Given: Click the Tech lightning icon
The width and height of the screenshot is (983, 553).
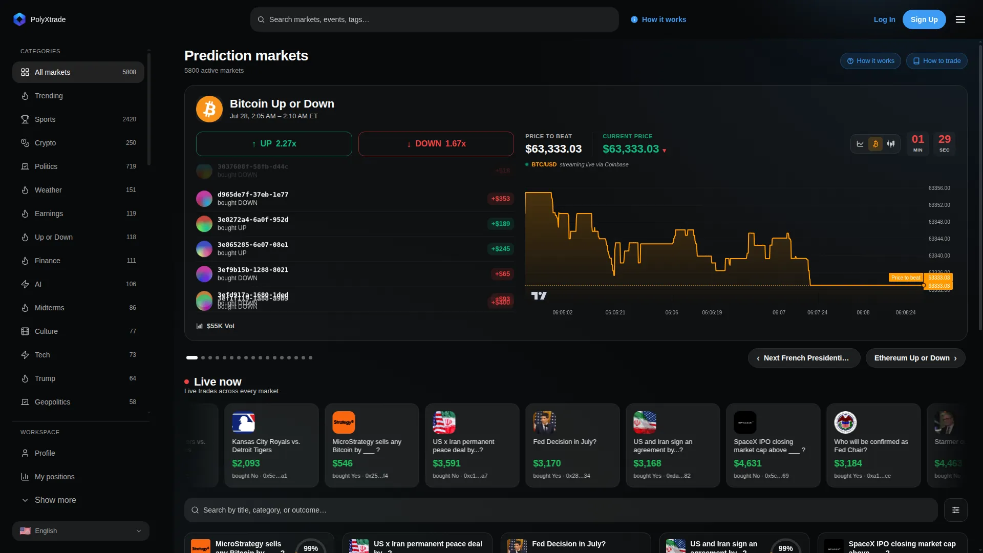Looking at the screenshot, I should (25, 355).
